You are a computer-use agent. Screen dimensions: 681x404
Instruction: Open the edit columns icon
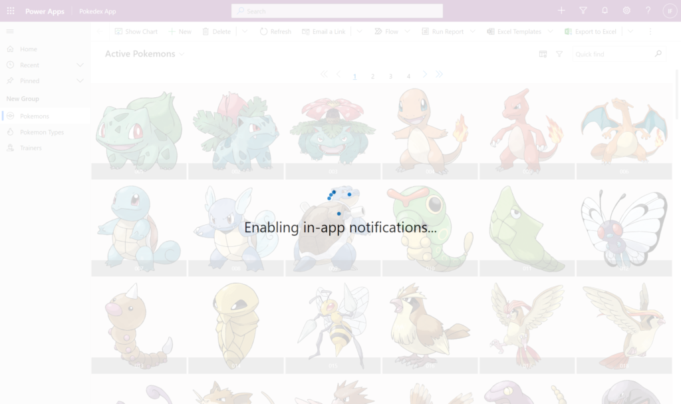tap(543, 54)
